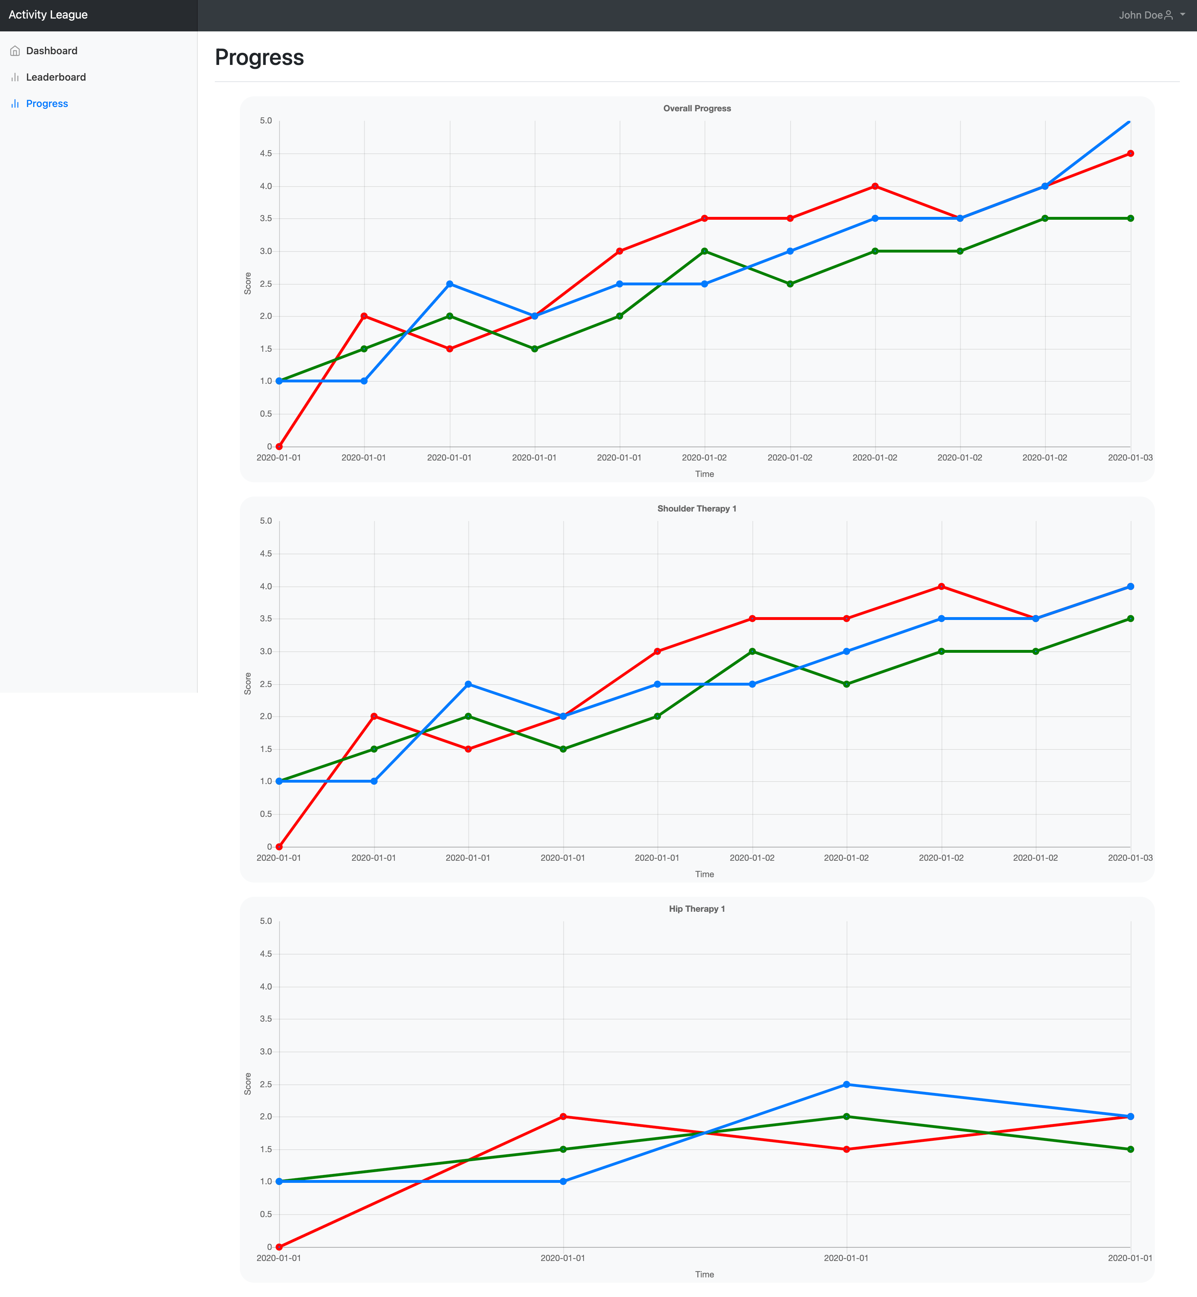Select blue point at 2.0 in Overall Progress
The image size is (1197, 1297).
pyautogui.click(x=534, y=316)
